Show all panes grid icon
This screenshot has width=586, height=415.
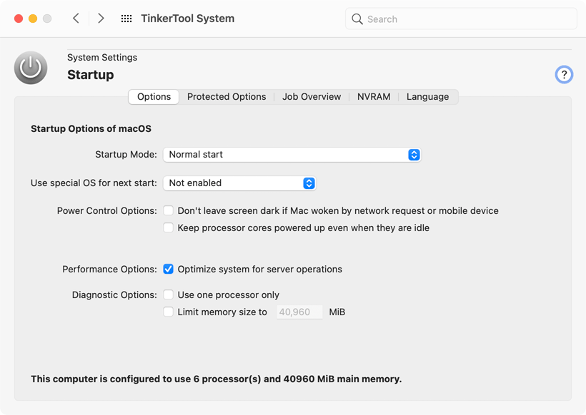point(126,19)
